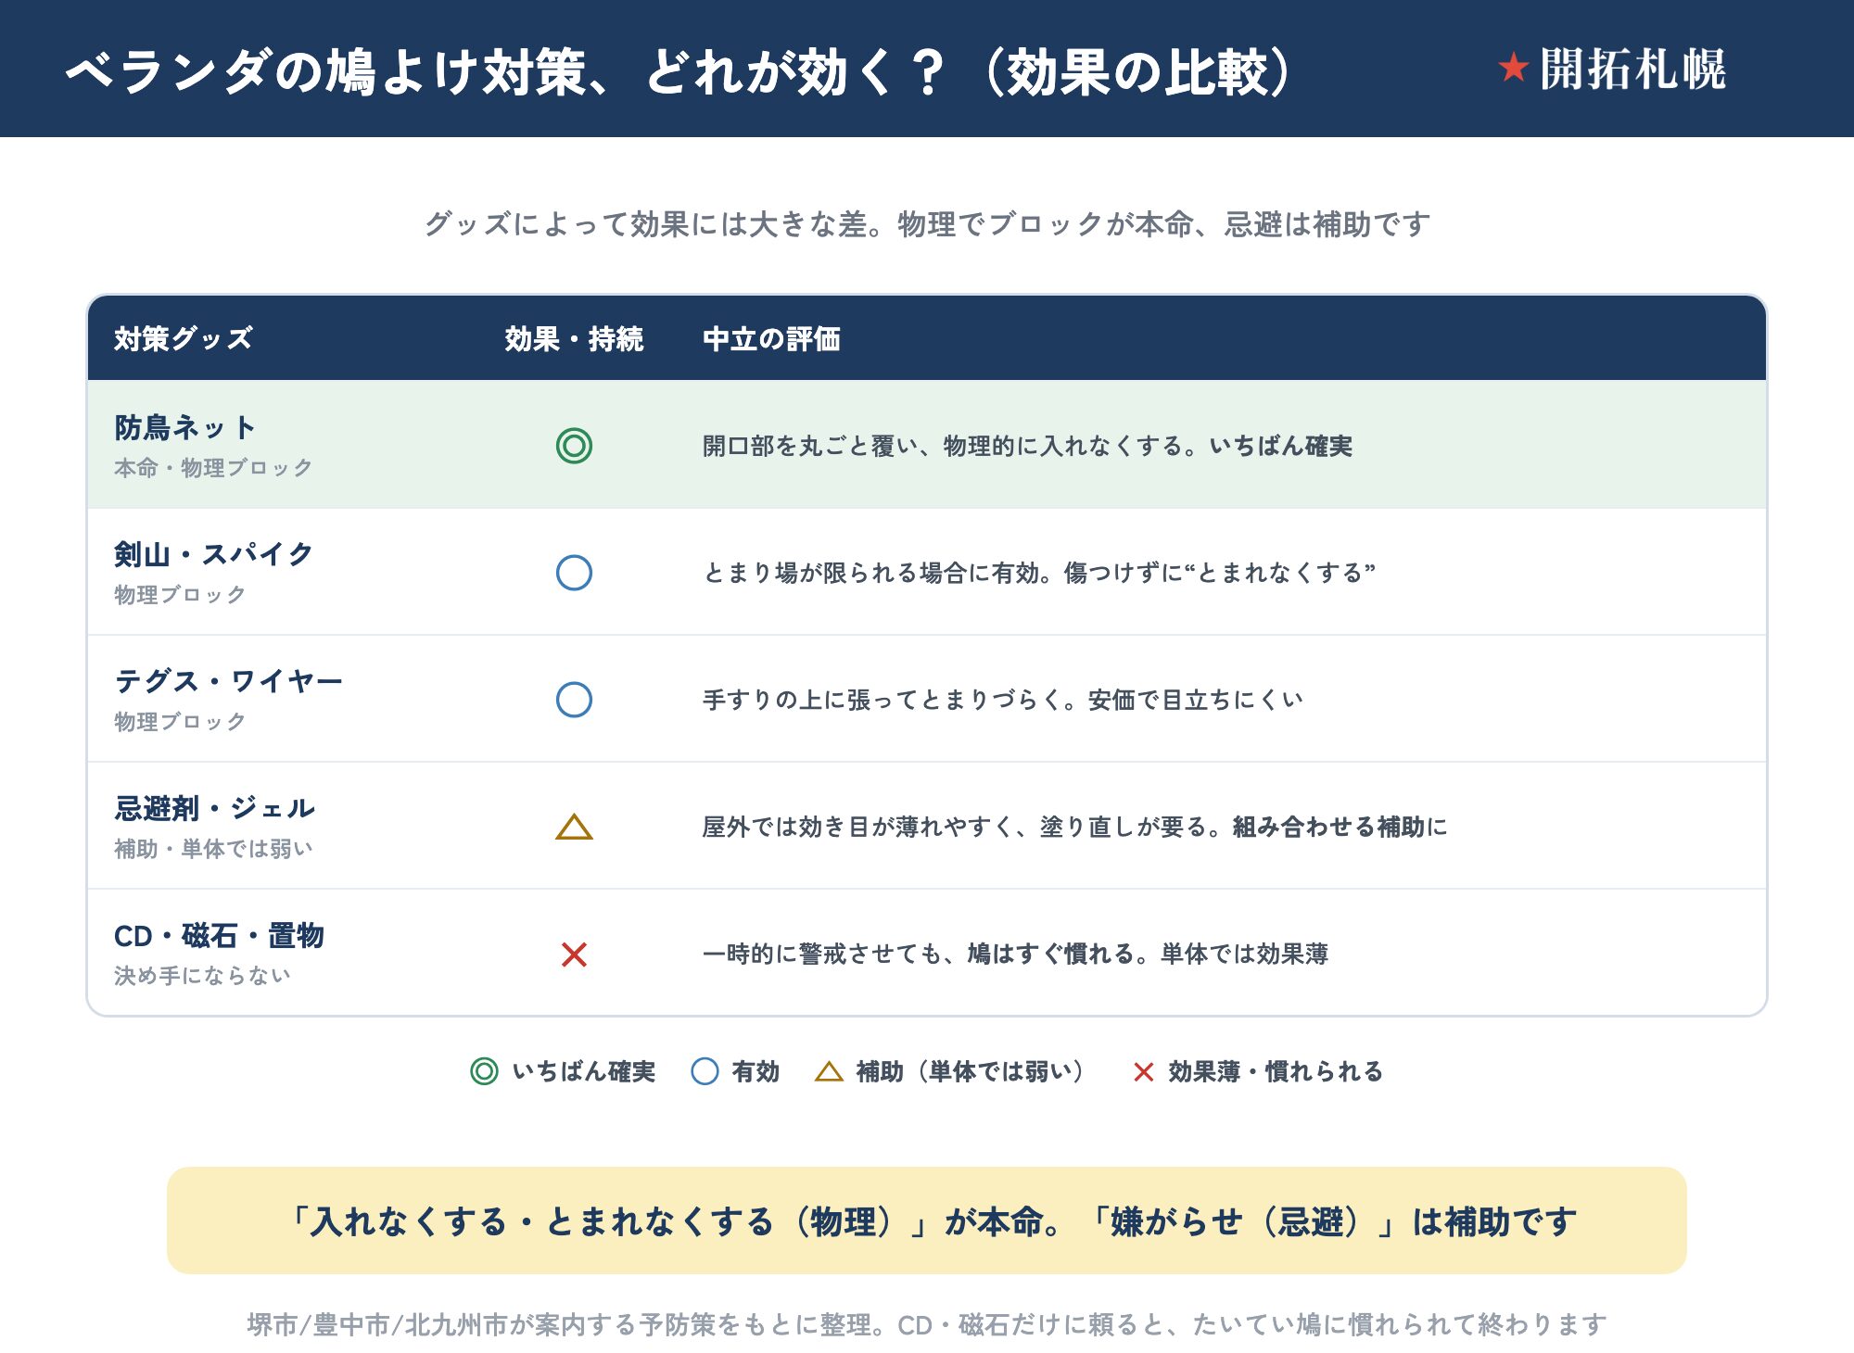The image size is (1854, 1353).
Task: Click 物理ブロック sublabel under テグス・ワイヤー
Action: point(180,722)
